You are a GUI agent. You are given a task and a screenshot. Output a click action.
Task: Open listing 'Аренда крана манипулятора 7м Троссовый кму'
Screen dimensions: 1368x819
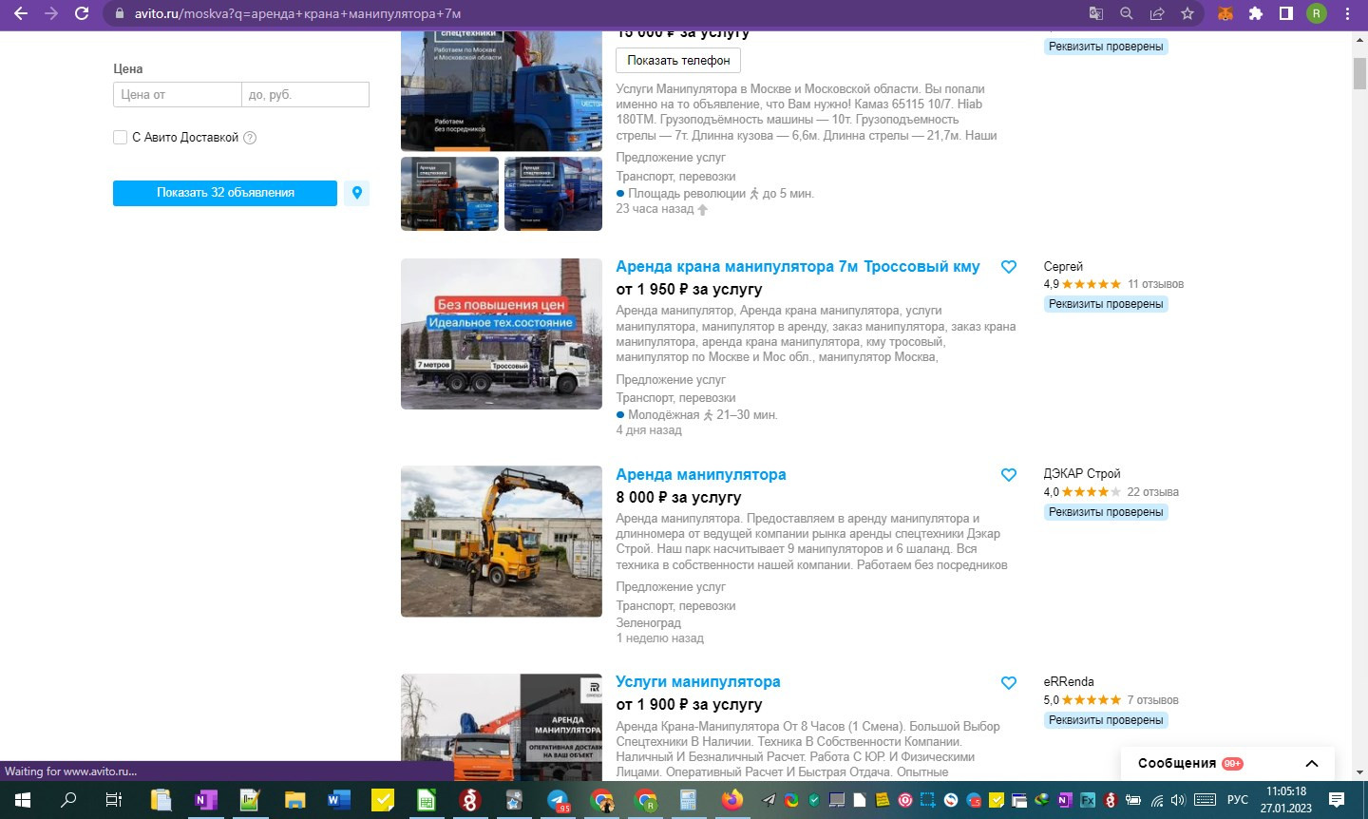coord(798,267)
